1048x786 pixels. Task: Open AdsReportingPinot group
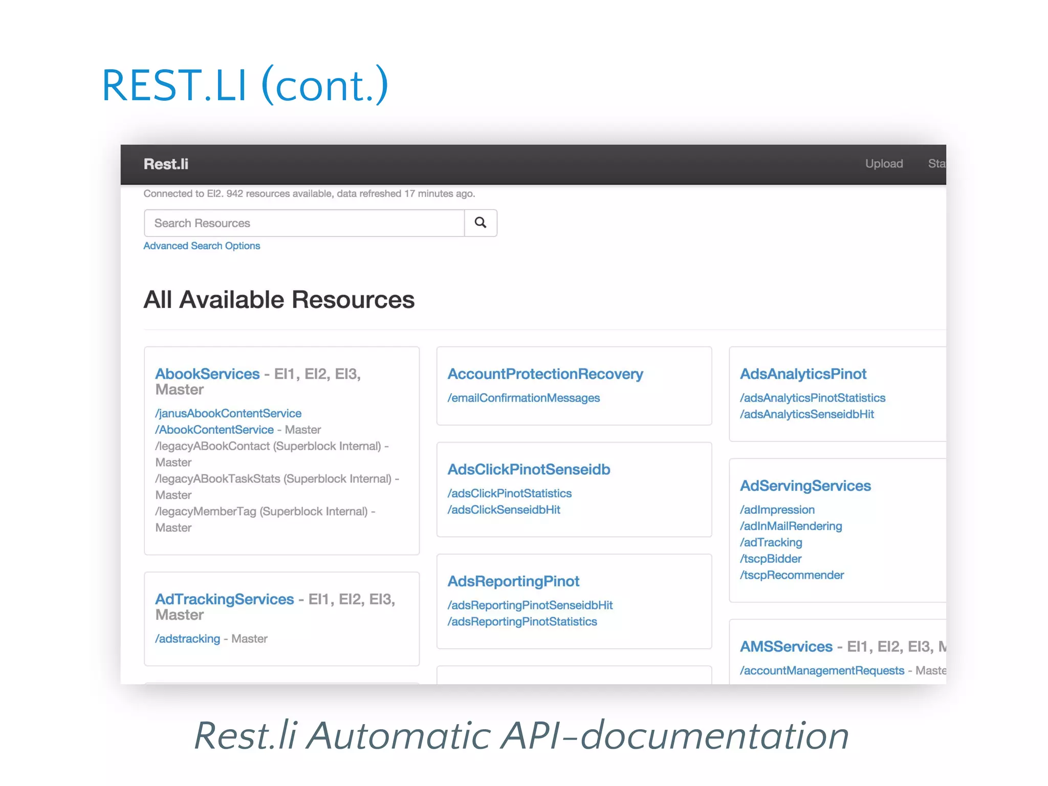[513, 581]
